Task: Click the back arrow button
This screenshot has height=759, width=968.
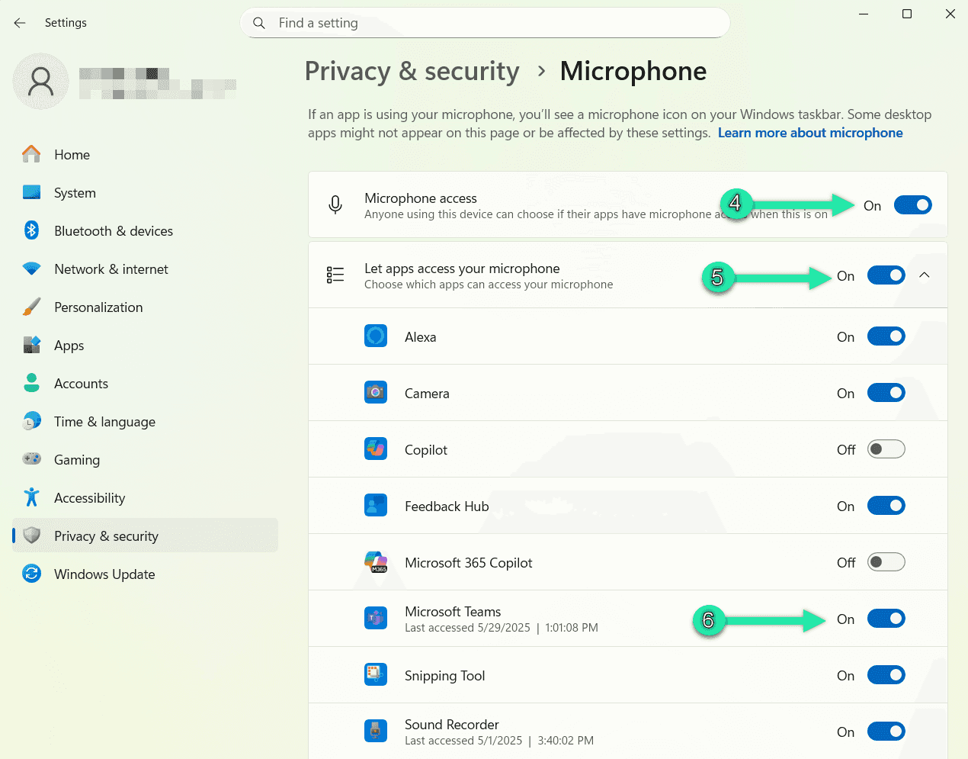Action: [x=19, y=22]
